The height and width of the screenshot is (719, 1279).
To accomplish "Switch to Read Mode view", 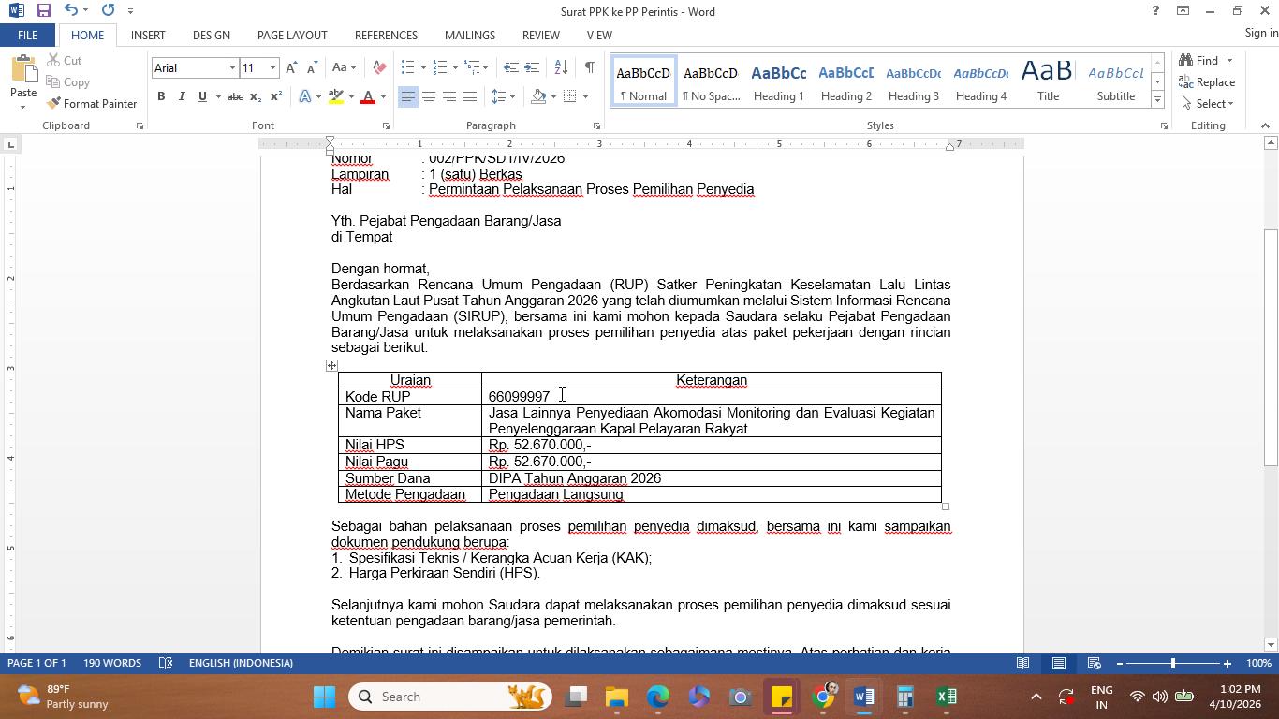I will [x=1023, y=664].
